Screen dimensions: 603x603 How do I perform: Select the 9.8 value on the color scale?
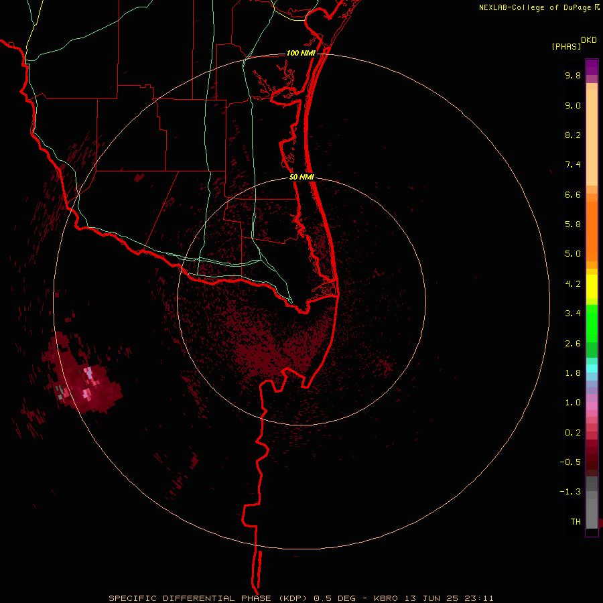tap(573, 75)
